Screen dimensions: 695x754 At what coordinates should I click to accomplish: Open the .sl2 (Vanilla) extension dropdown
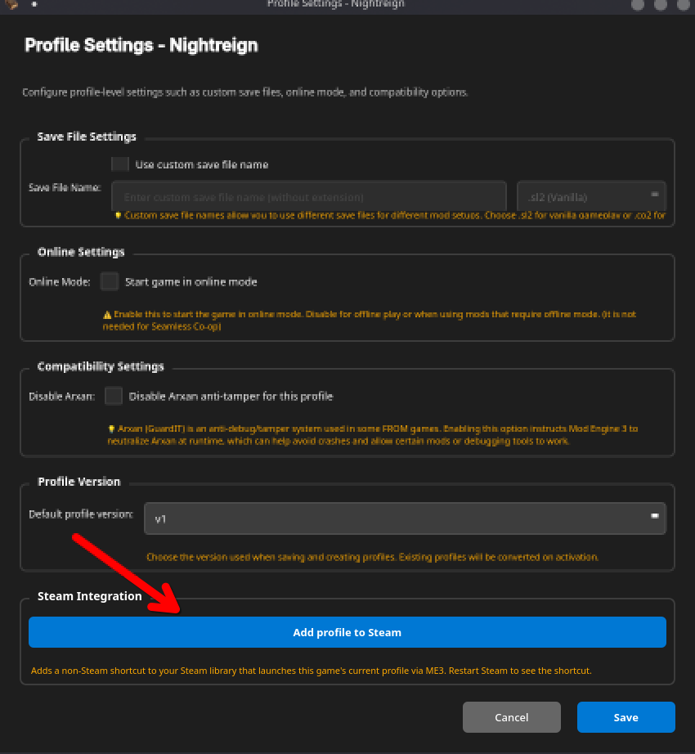[x=590, y=196]
